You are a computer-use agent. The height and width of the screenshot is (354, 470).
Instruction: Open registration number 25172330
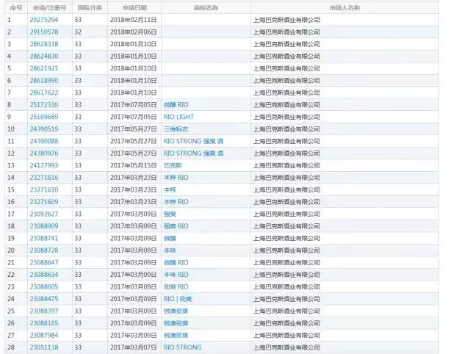[x=44, y=104]
